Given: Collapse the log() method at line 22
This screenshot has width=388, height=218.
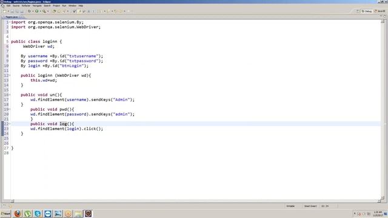Looking at the screenshot, I should coord(10,124).
